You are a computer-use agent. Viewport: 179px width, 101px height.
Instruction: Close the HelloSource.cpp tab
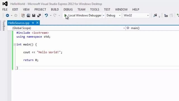tap(37, 23)
